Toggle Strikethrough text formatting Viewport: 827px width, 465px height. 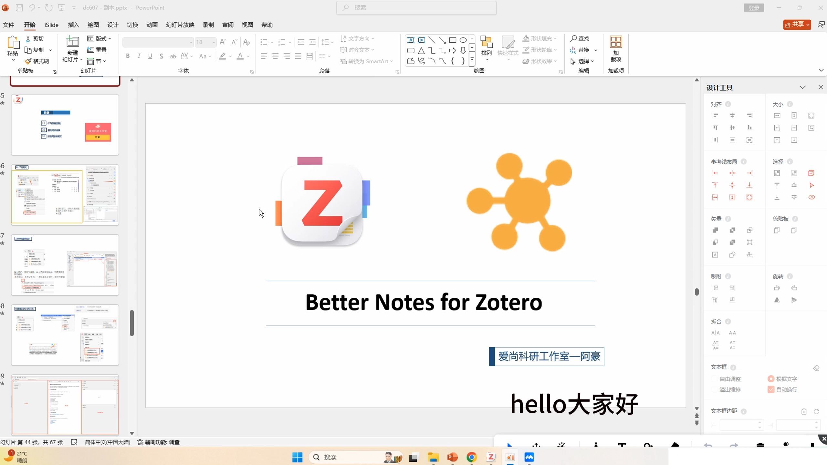click(x=173, y=56)
